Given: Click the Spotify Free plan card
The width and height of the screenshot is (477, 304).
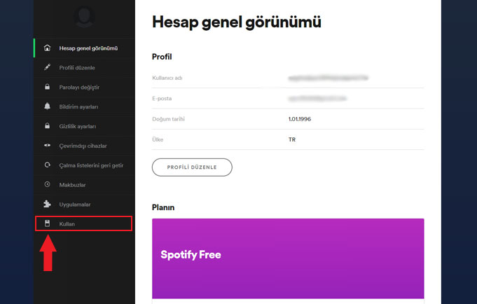Looking at the screenshot, I should pyautogui.click(x=288, y=258).
